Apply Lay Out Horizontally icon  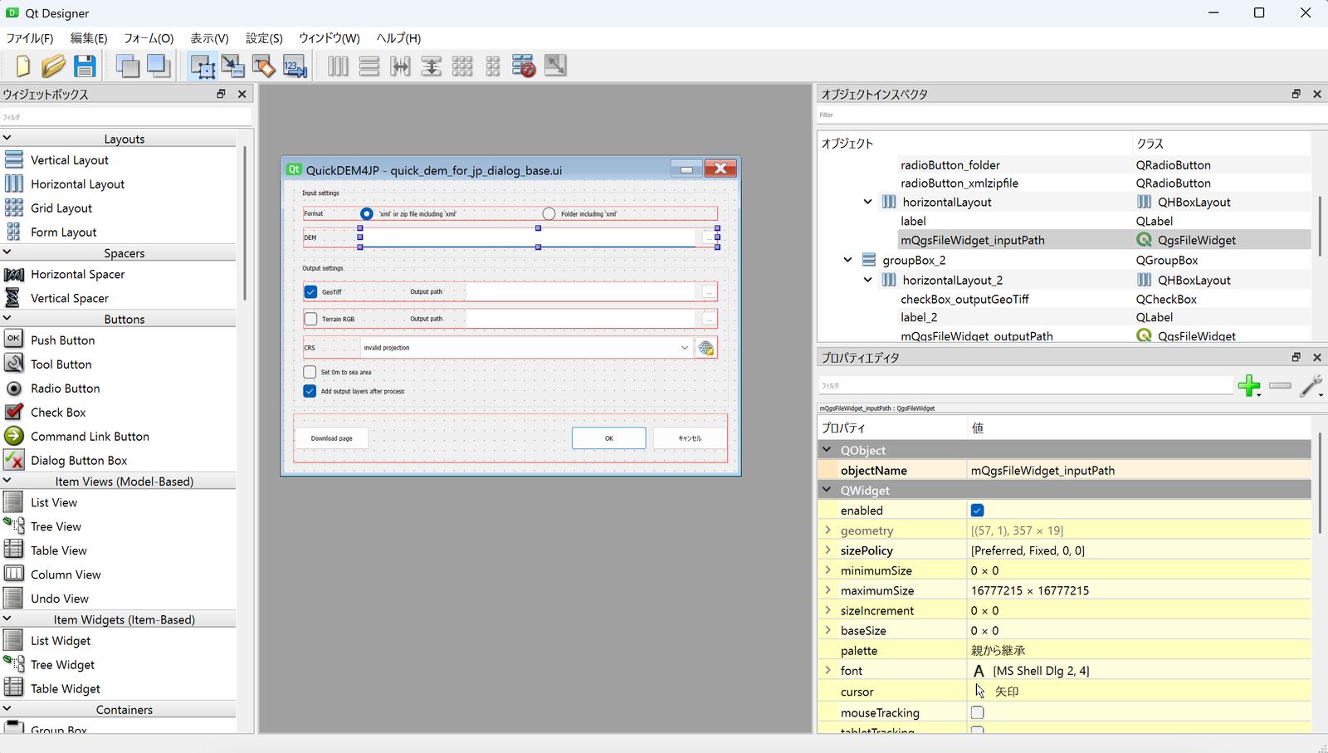point(338,66)
